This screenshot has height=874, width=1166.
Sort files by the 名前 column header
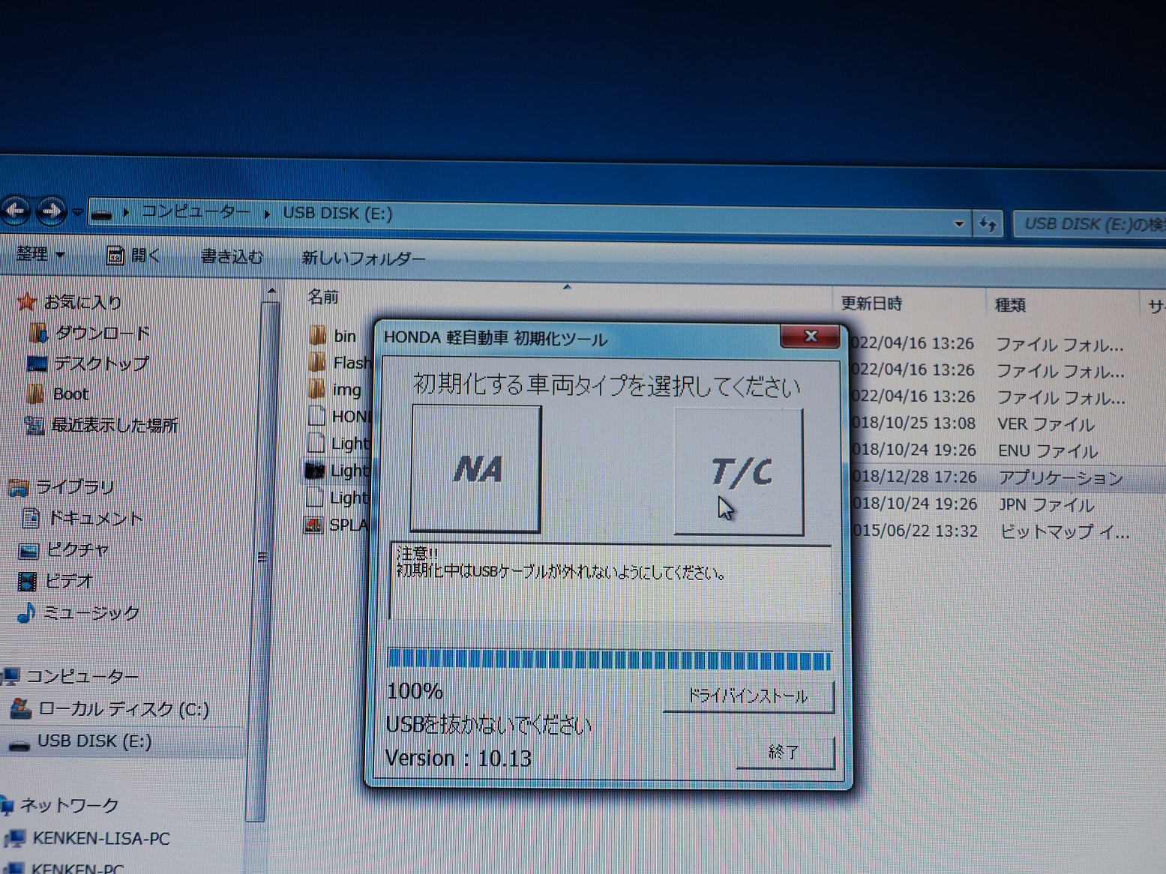pyautogui.click(x=324, y=298)
